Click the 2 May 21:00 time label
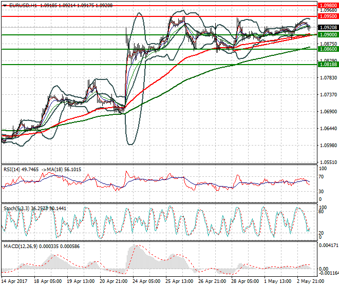This screenshot has width=339, height=287. click(x=311, y=281)
